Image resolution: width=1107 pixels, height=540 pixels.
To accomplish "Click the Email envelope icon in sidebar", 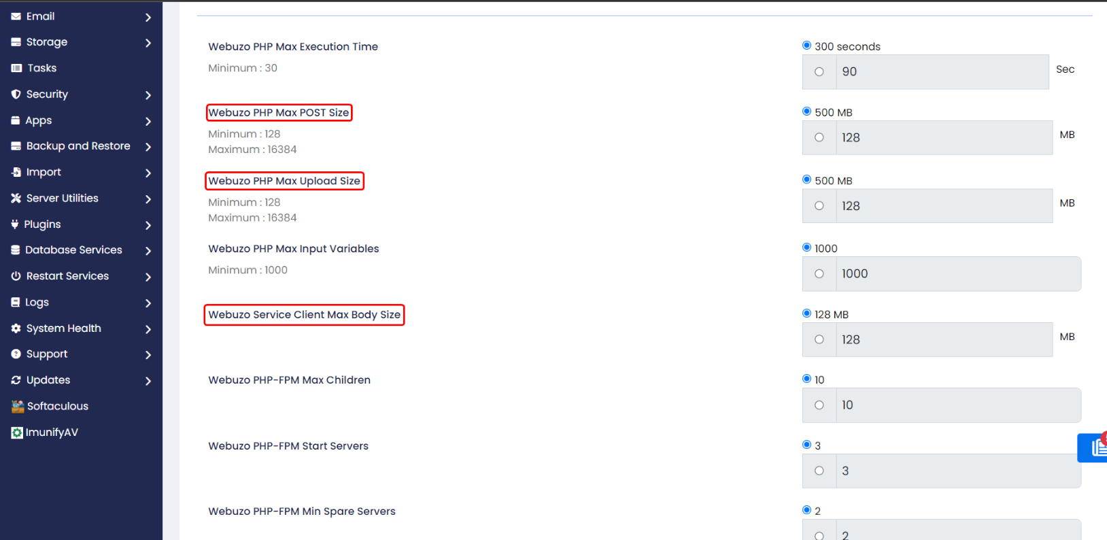I will click(x=16, y=16).
